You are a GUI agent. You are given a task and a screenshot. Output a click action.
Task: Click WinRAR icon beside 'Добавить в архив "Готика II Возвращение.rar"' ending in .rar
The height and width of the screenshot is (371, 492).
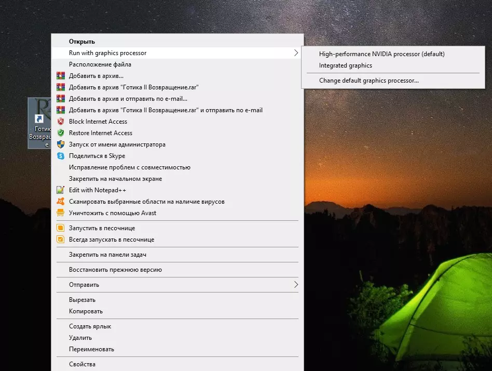click(x=61, y=87)
